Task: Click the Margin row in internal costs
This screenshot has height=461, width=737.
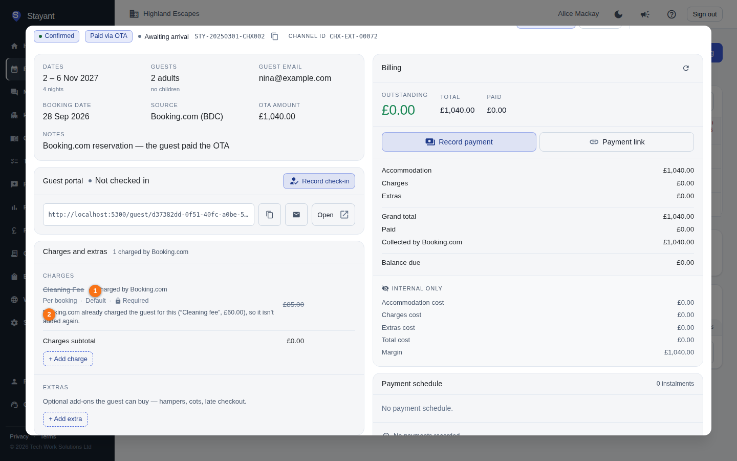Action: click(538, 352)
